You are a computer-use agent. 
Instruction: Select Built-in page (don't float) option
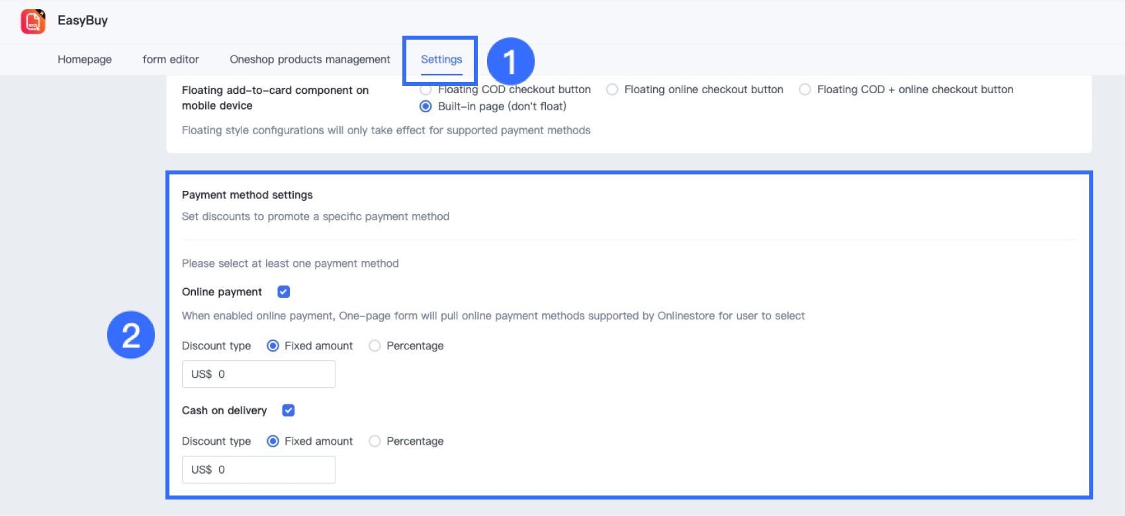(426, 106)
